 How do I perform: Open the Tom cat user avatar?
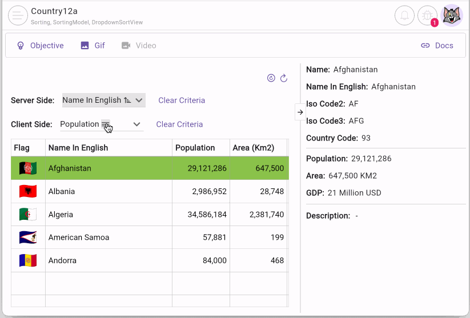tap(452, 15)
